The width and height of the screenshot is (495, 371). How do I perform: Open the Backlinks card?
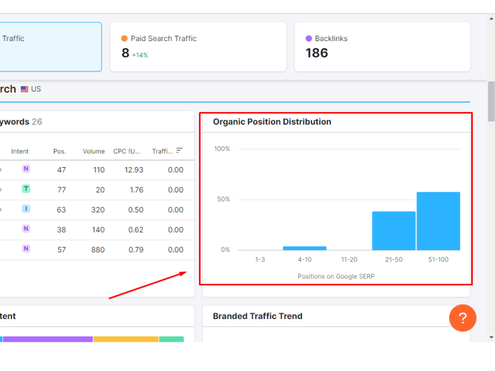[382, 46]
